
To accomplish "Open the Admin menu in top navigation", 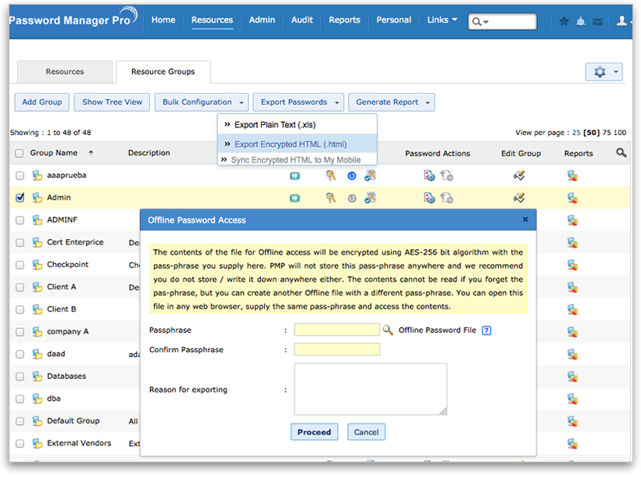I will pos(262,20).
